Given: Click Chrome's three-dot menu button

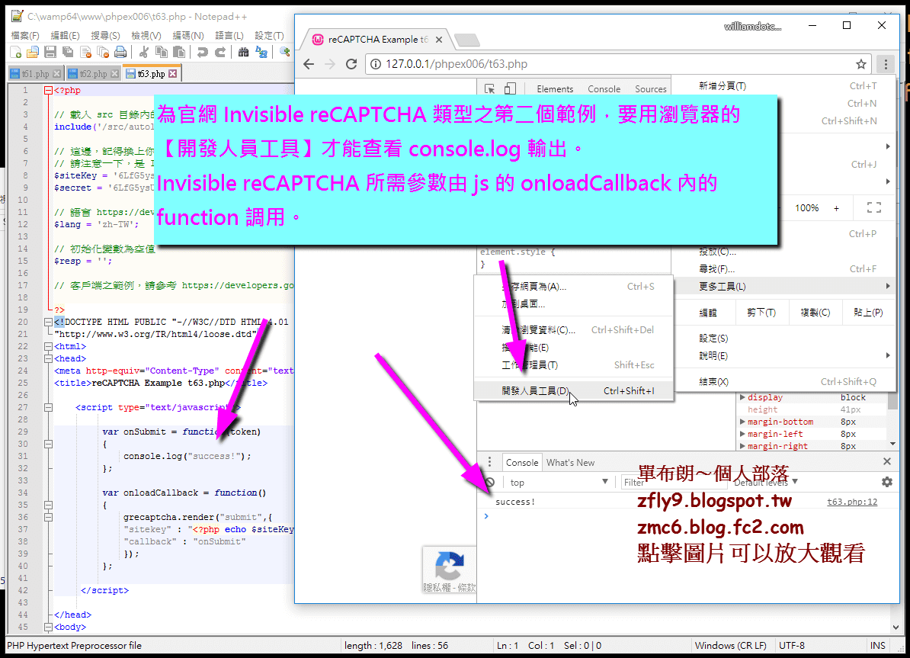Looking at the screenshot, I should [x=886, y=64].
